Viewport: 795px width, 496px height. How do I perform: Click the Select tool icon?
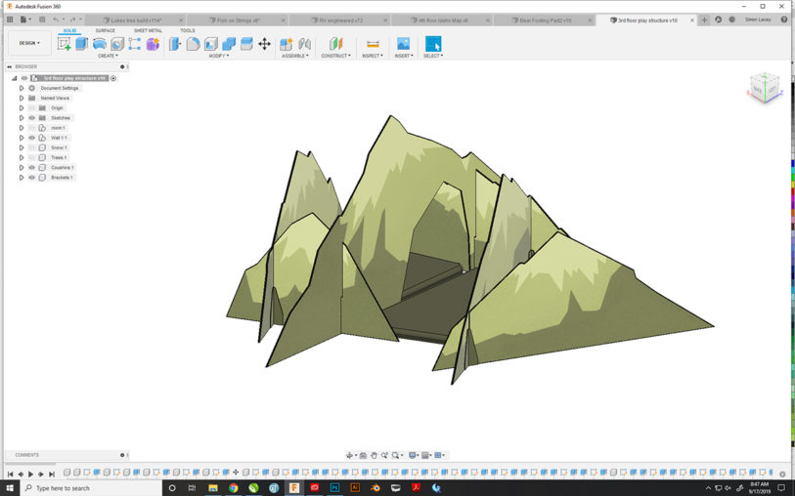pyautogui.click(x=433, y=44)
